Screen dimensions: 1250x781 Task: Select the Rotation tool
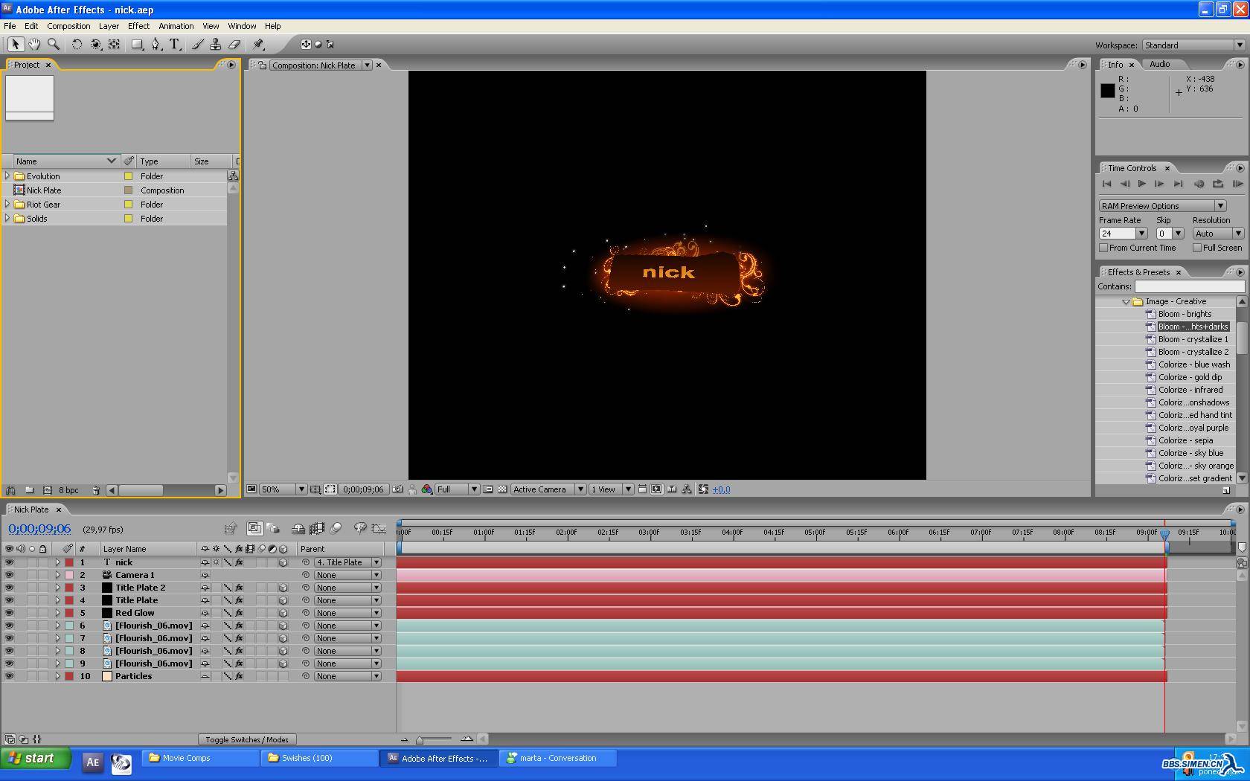77,45
